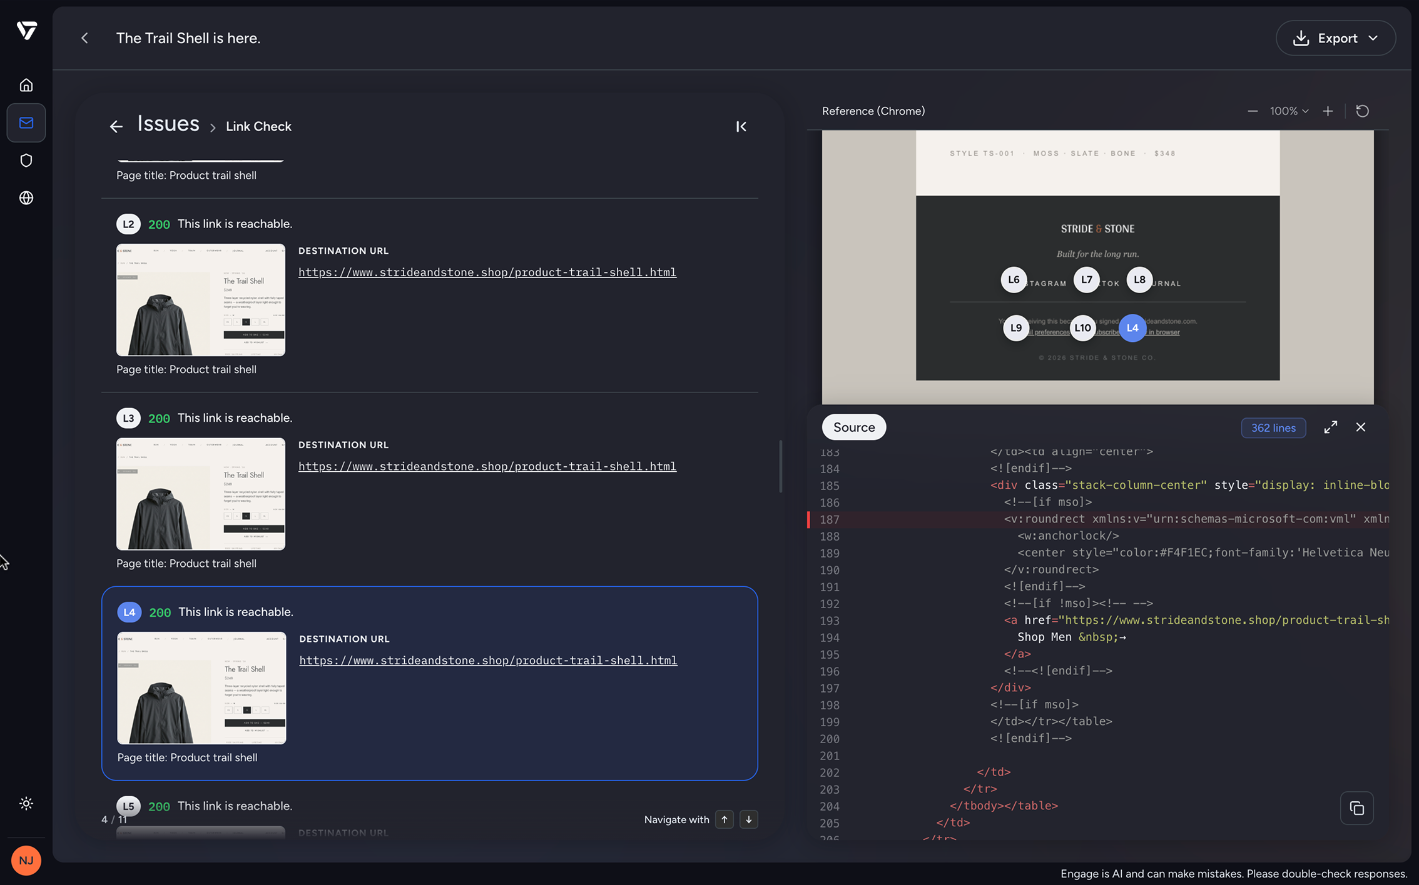Open the Issues breadcrumb

(168, 124)
